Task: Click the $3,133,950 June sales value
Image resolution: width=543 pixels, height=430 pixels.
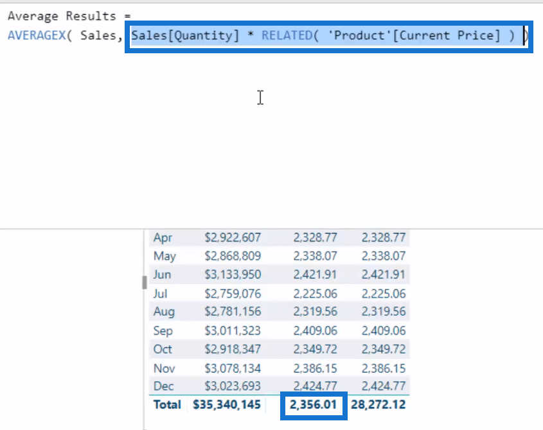Action: (233, 275)
